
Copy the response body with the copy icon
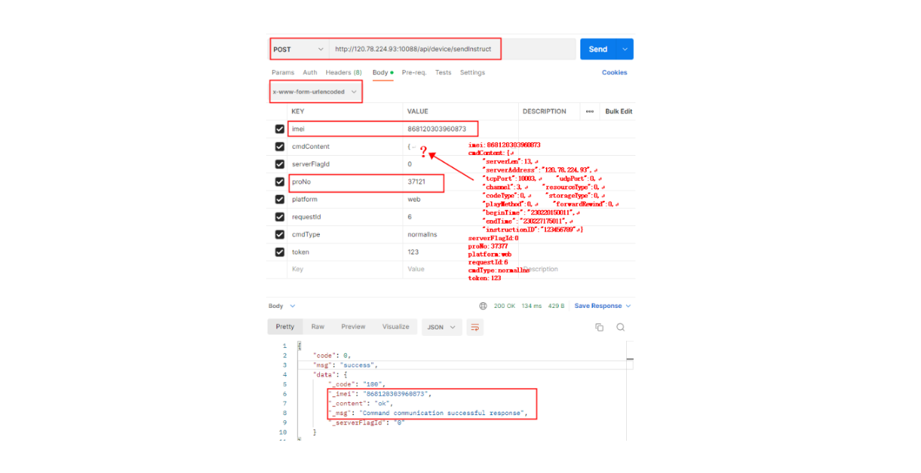pyautogui.click(x=599, y=327)
